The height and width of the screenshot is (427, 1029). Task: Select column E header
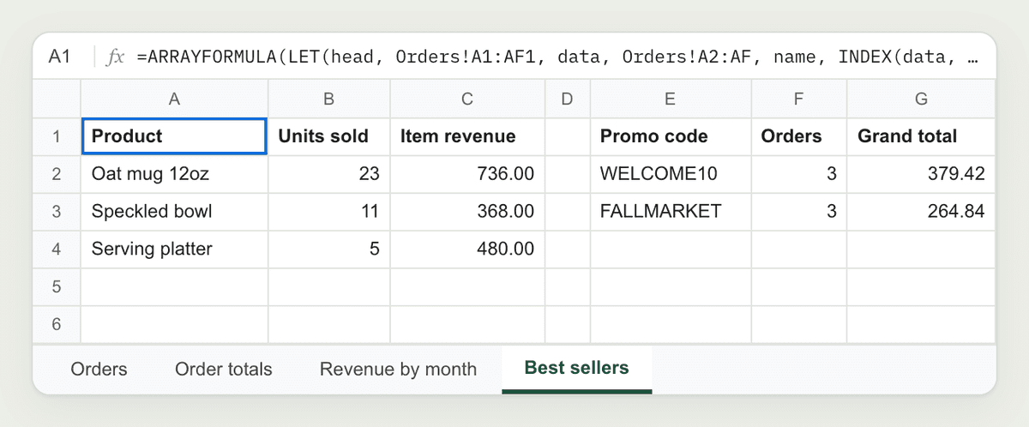(x=671, y=99)
